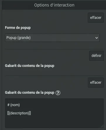106x130 pixels.
Task: Click the Forme de popup label
Action: (x=18, y=28)
